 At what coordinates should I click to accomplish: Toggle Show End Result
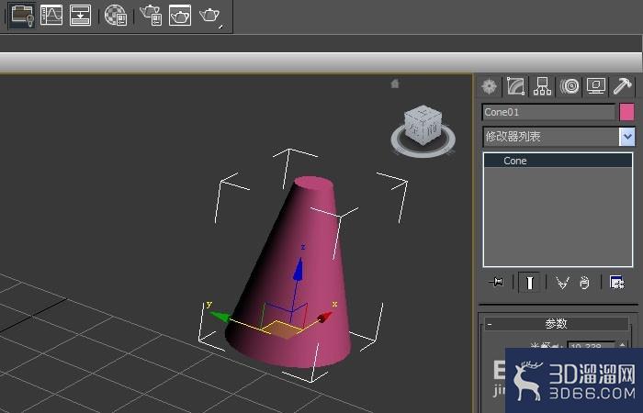click(x=529, y=283)
